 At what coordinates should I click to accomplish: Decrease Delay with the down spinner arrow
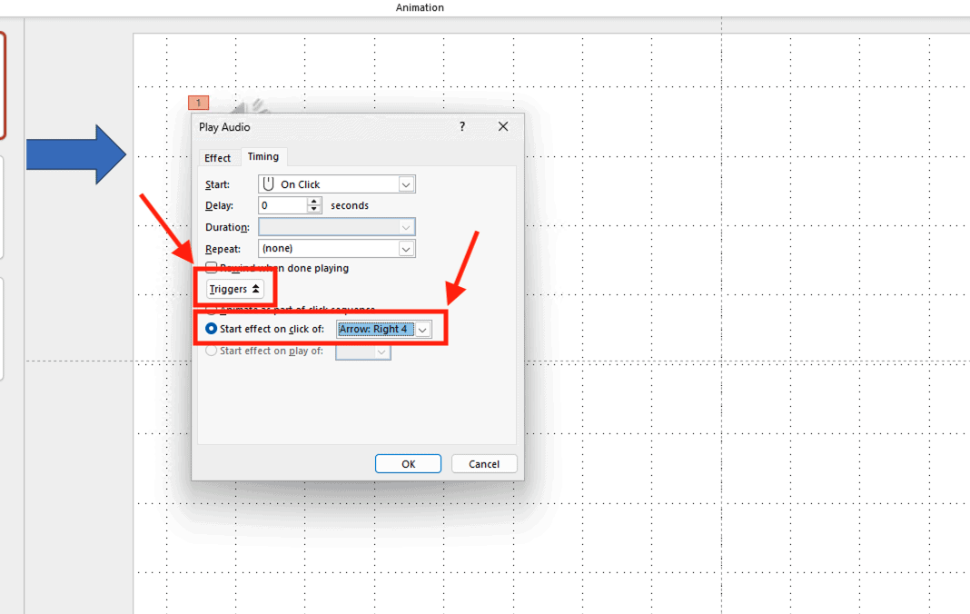click(x=314, y=210)
